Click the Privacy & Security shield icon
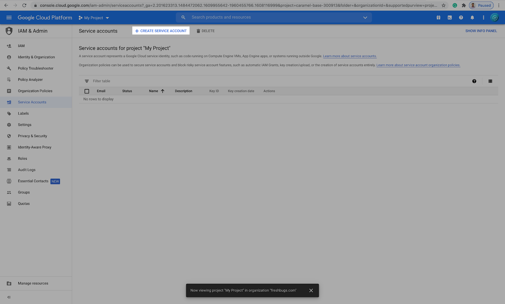 tap(9, 136)
